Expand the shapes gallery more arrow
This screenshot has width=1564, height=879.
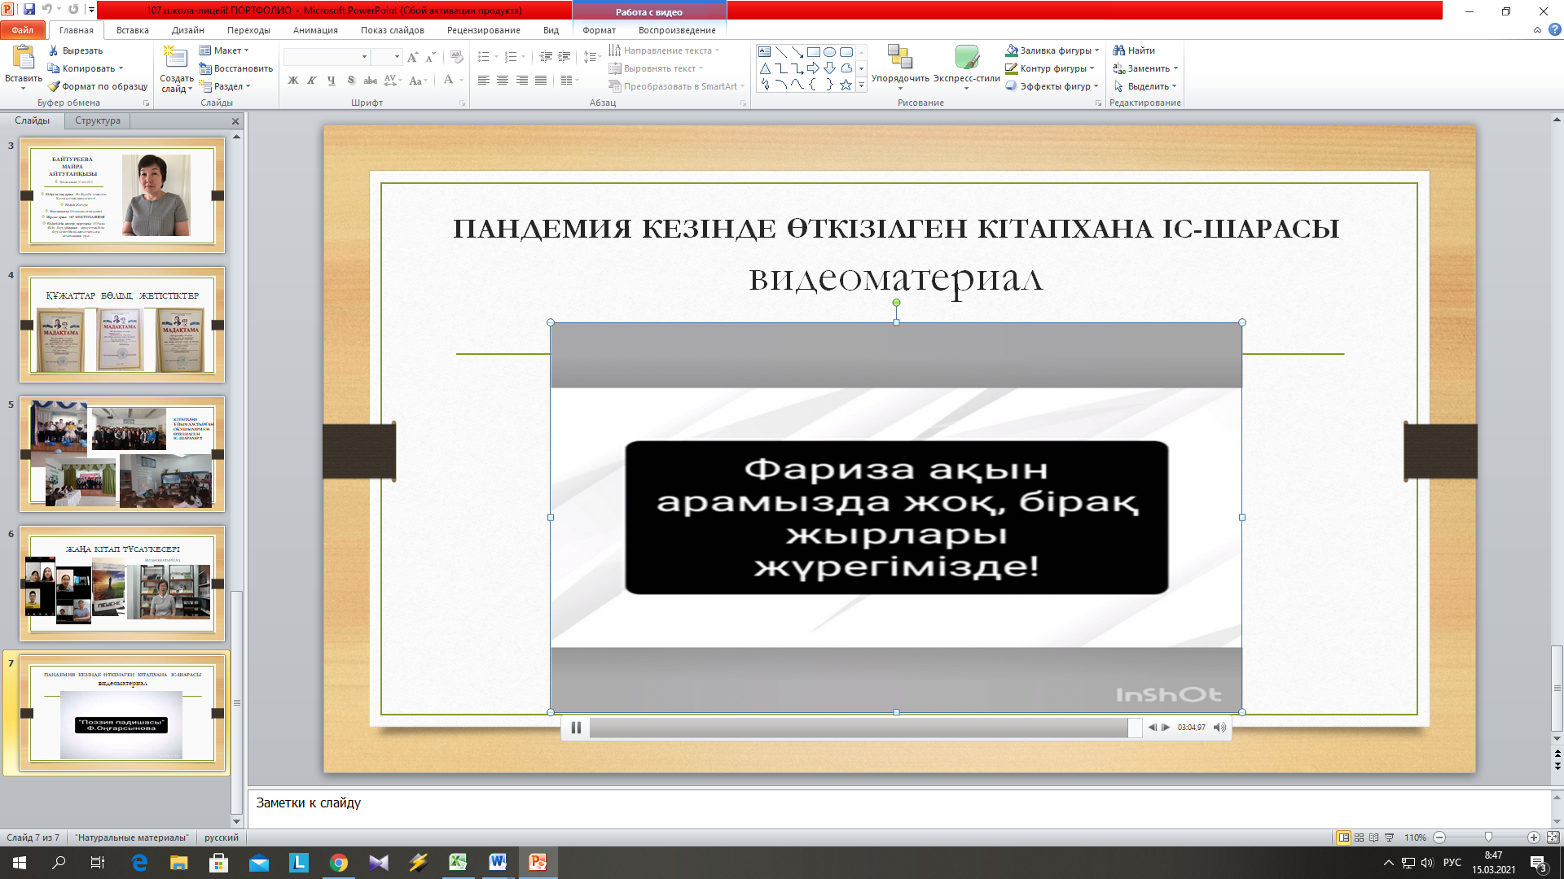pos(861,85)
